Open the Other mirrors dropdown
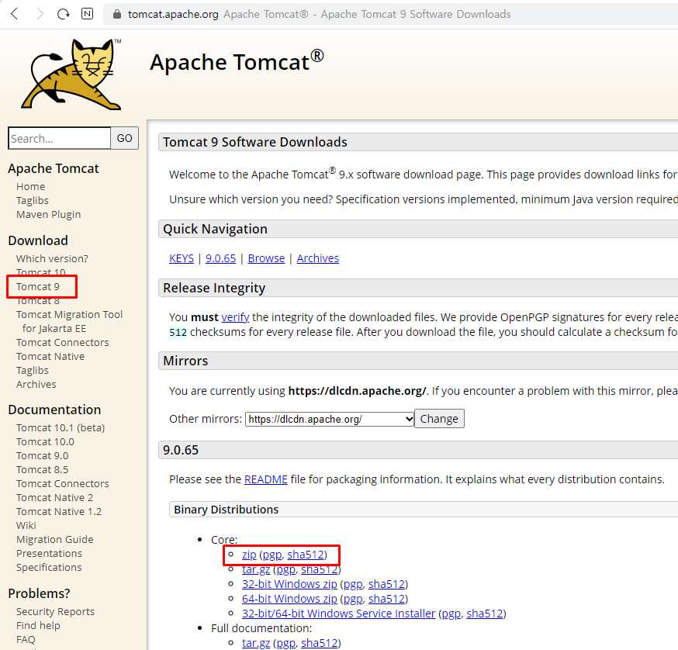The width and height of the screenshot is (678, 650). (x=330, y=419)
